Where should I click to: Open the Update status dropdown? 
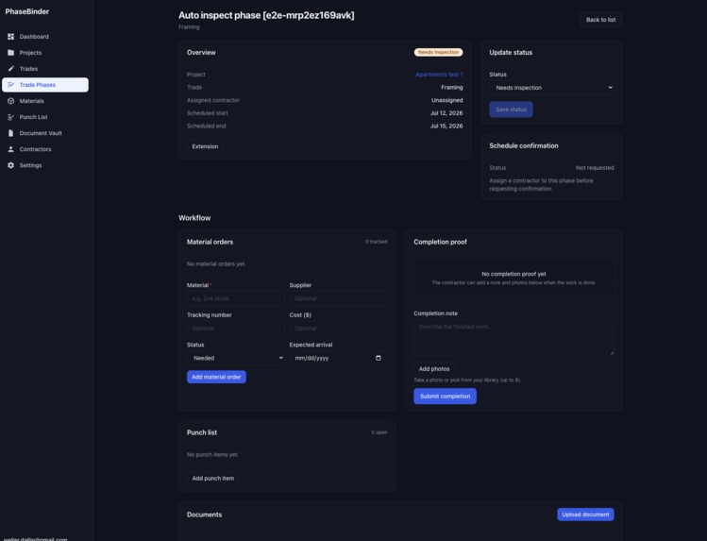tap(551, 88)
